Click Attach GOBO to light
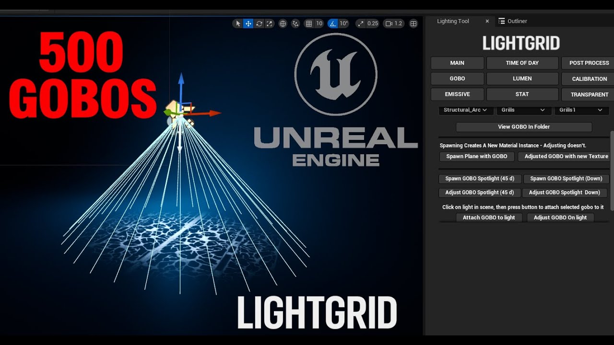The height and width of the screenshot is (345, 614). pyautogui.click(x=489, y=218)
